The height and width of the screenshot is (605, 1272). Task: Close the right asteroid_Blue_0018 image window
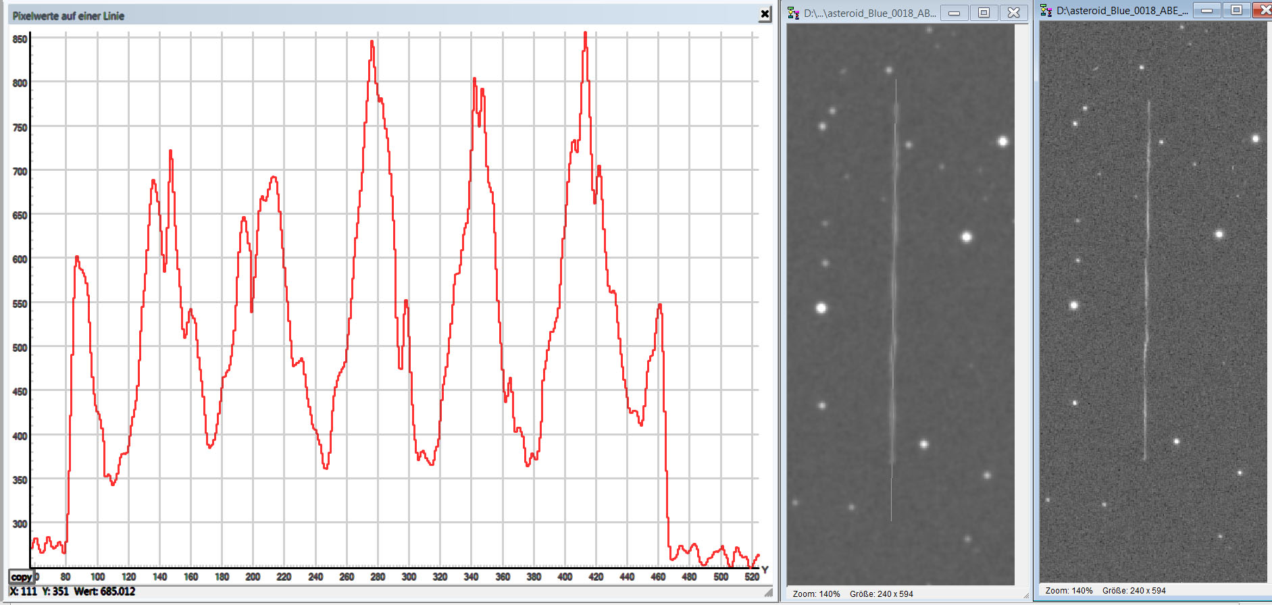coord(1263,10)
